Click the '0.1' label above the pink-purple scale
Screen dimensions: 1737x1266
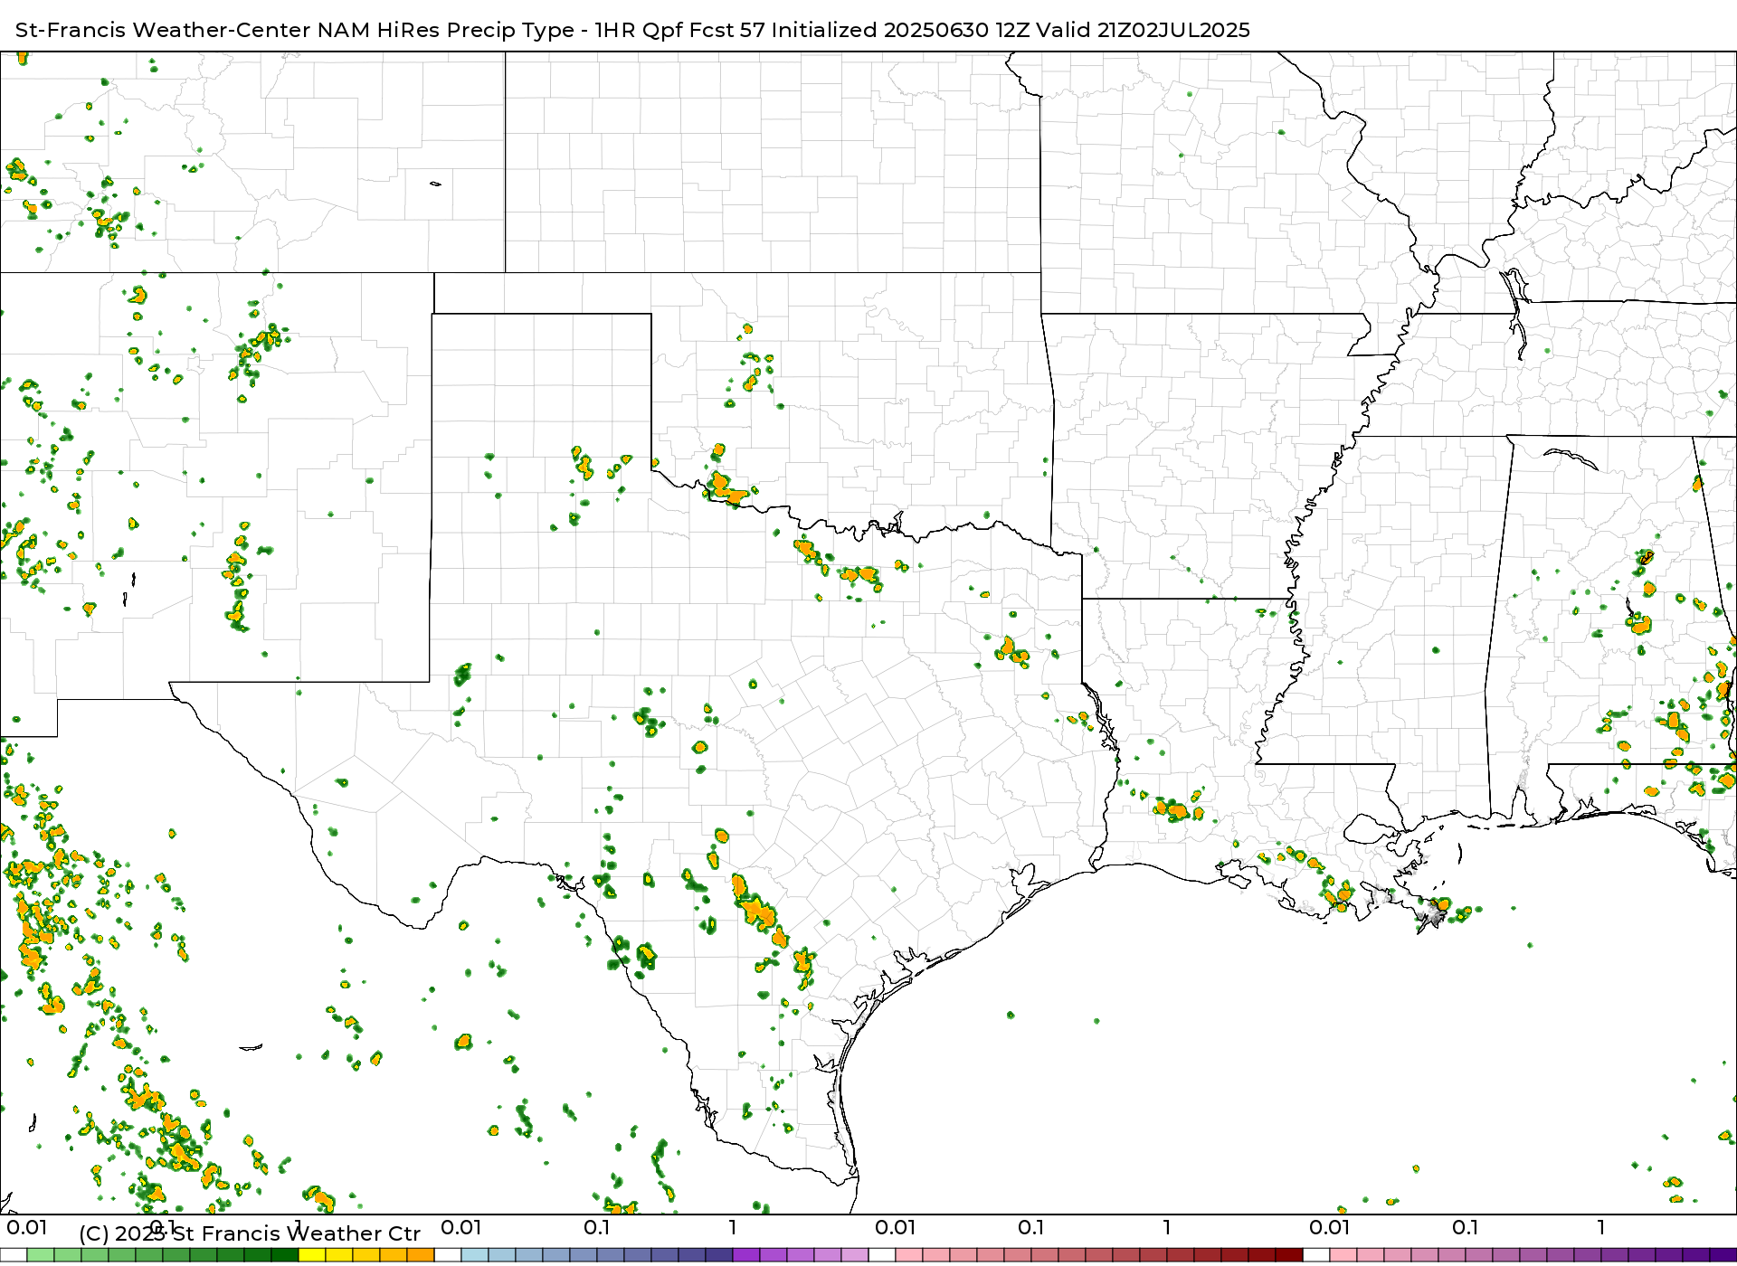point(1465,1227)
